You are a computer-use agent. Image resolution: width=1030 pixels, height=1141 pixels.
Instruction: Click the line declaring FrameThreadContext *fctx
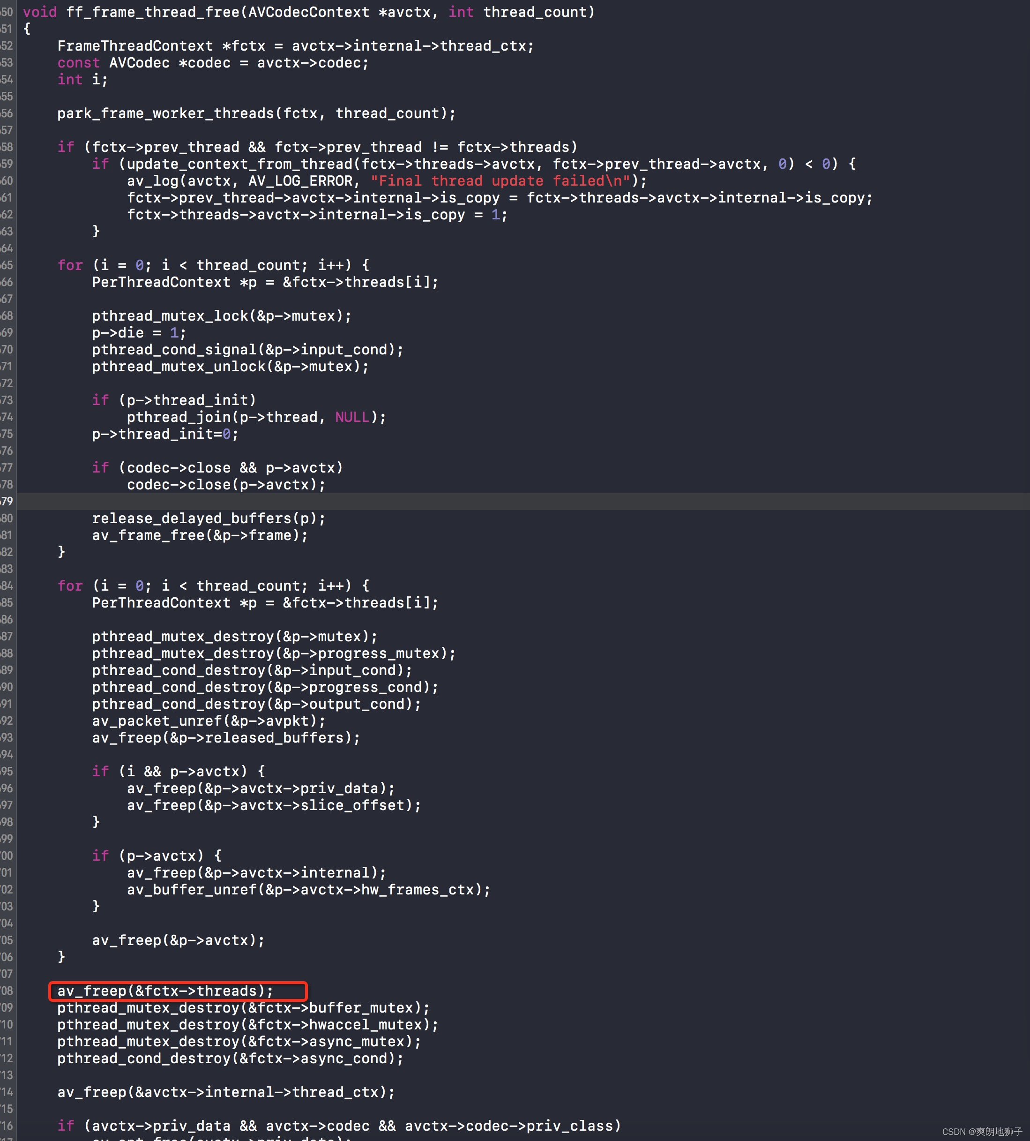click(x=295, y=46)
